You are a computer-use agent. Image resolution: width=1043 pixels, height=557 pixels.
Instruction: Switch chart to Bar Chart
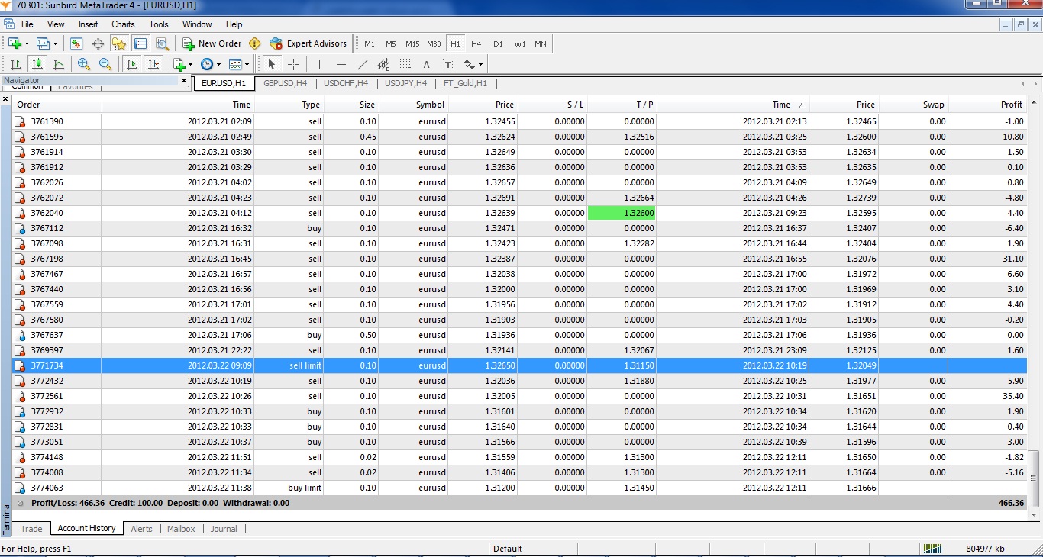(16, 64)
